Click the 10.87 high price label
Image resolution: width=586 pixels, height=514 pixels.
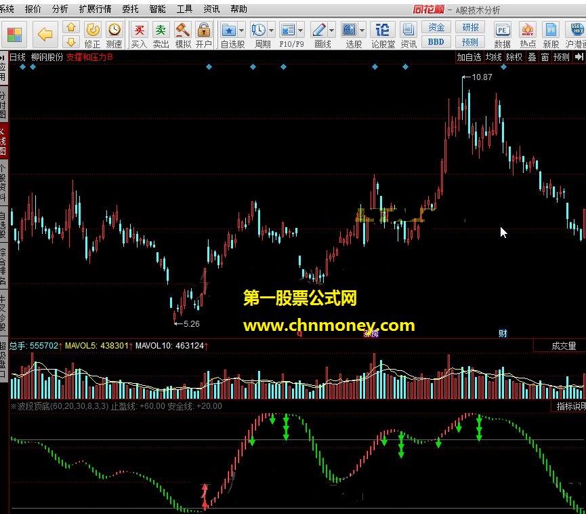pos(482,77)
